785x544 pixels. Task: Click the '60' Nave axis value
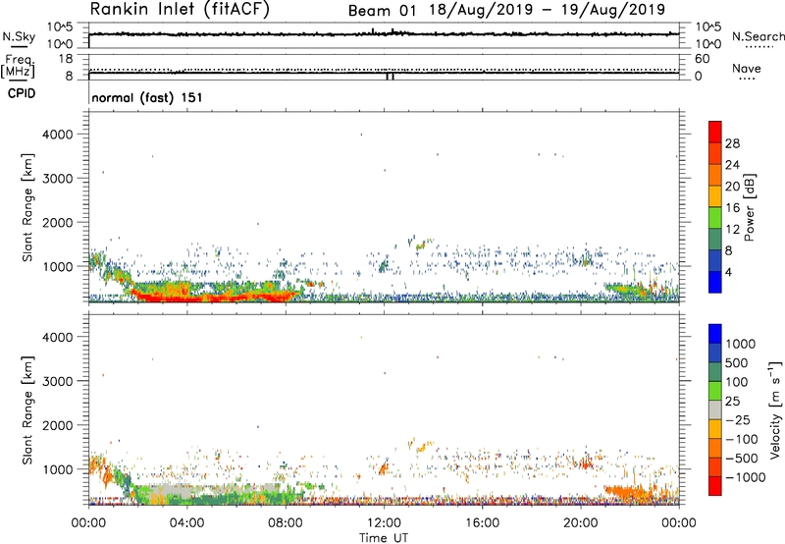pos(702,59)
